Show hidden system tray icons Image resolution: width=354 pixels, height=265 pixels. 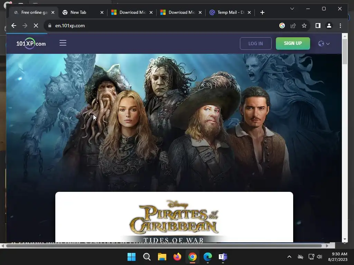[289, 257]
